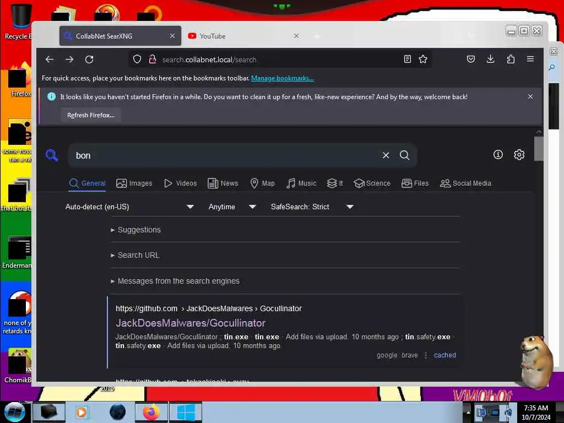This screenshot has width=564, height=423.
Task: Bookmark this page with the star icon
Action: coord(423,59)
